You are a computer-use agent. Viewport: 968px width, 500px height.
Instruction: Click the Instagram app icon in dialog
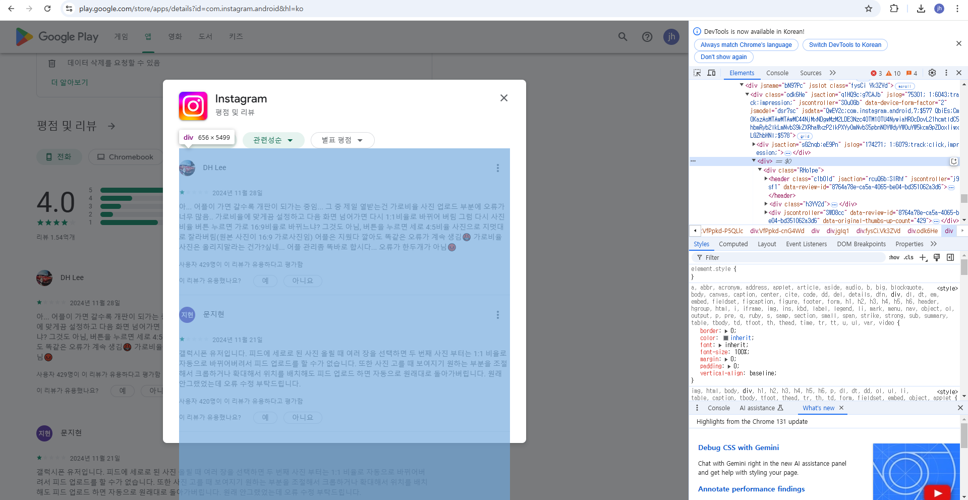coord(193,106)
